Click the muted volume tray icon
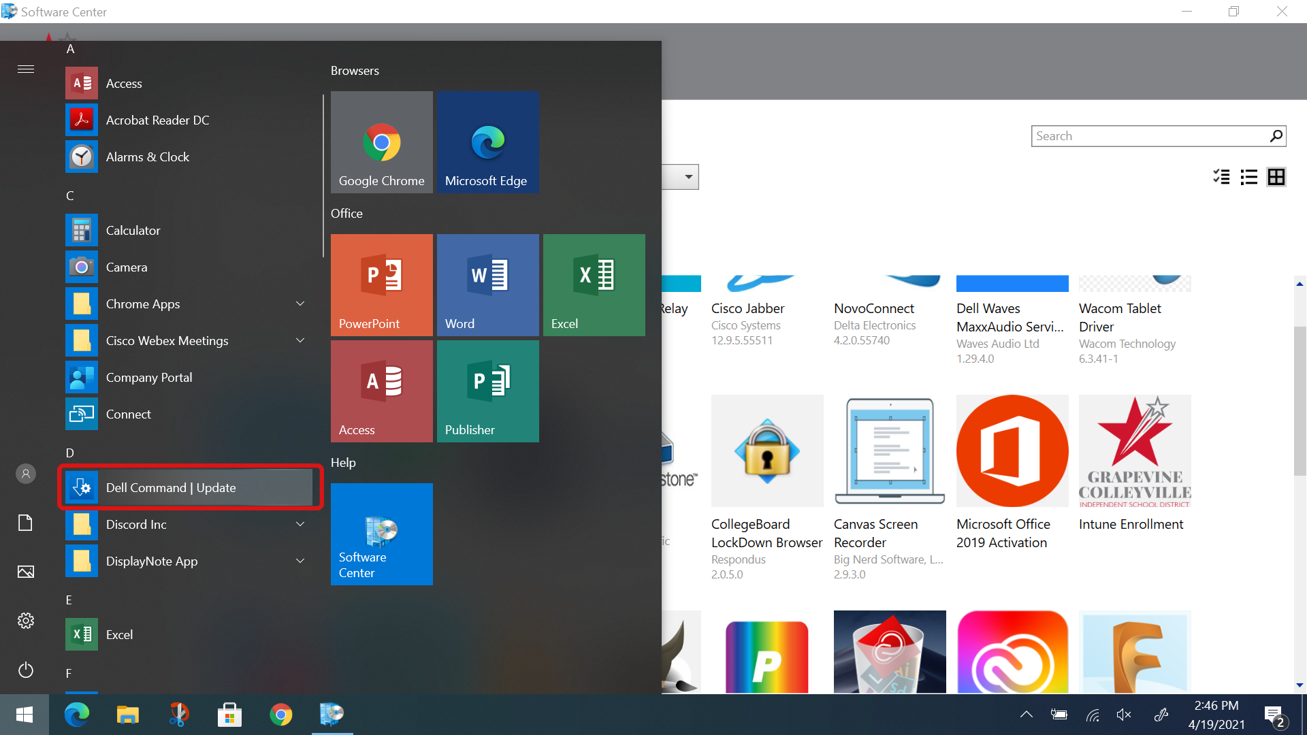This screenshot has height=735, width=1307. (1124, 715)
